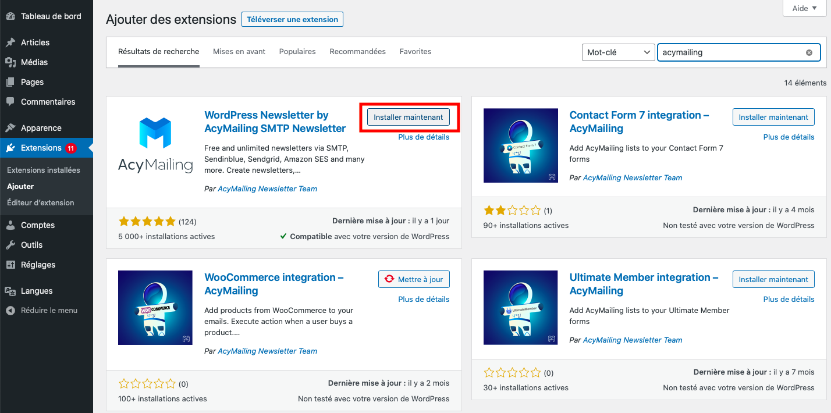Open Médias library icon
The height and width of the screenshot is (413, 831).
point(10,62)
